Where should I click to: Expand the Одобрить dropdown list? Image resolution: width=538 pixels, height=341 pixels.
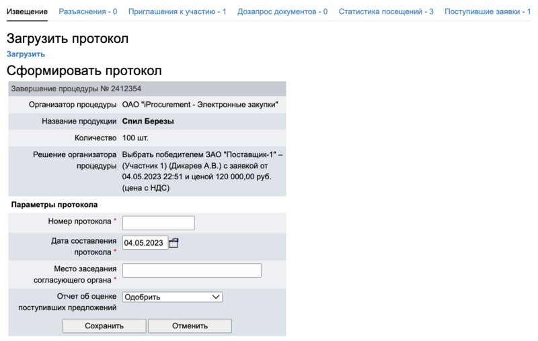point(172,297)
